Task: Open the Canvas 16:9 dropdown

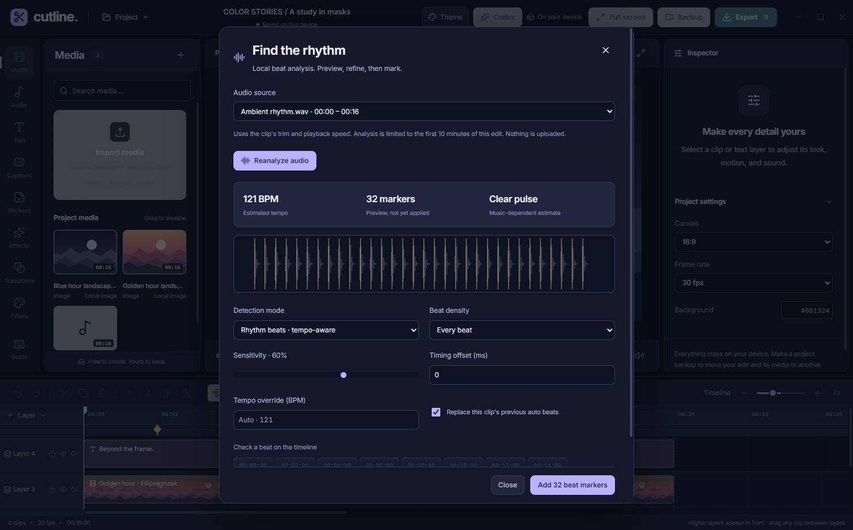Action: pos(753,242)
